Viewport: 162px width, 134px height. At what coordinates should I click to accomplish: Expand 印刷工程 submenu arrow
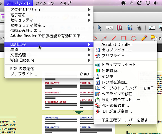point(89,44)
